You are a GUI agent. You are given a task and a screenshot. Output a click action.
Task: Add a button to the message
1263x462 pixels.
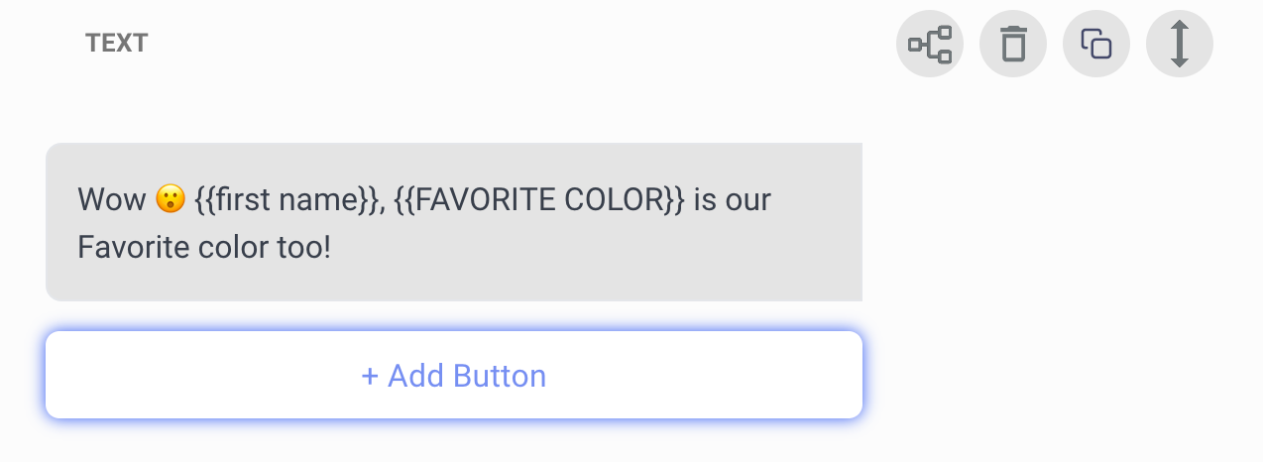tap(454, 375)
